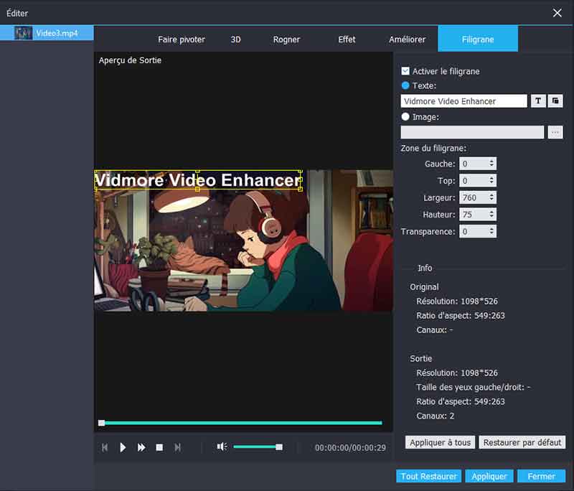
Task: Open the Améliorer tab
Action: point(407,39)
